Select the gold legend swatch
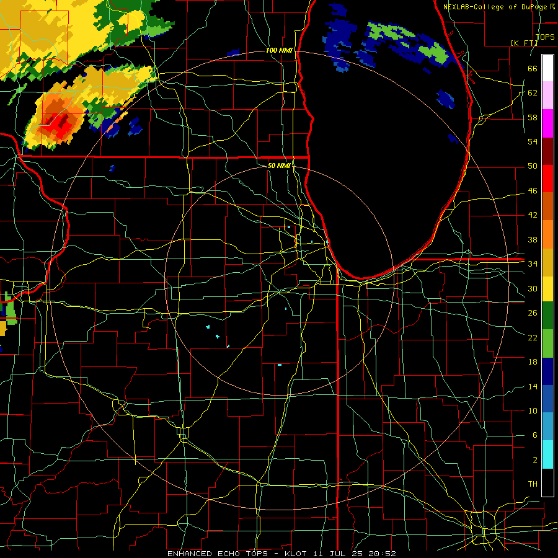The height and width of the screenshot is (558, 558). coord(547,262)
